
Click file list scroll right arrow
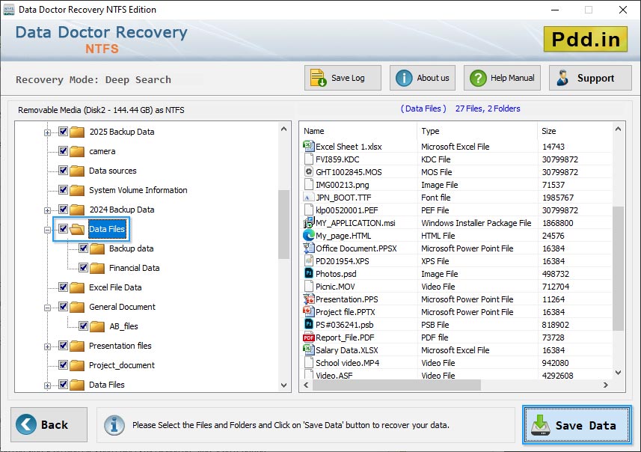coord(605,385)
